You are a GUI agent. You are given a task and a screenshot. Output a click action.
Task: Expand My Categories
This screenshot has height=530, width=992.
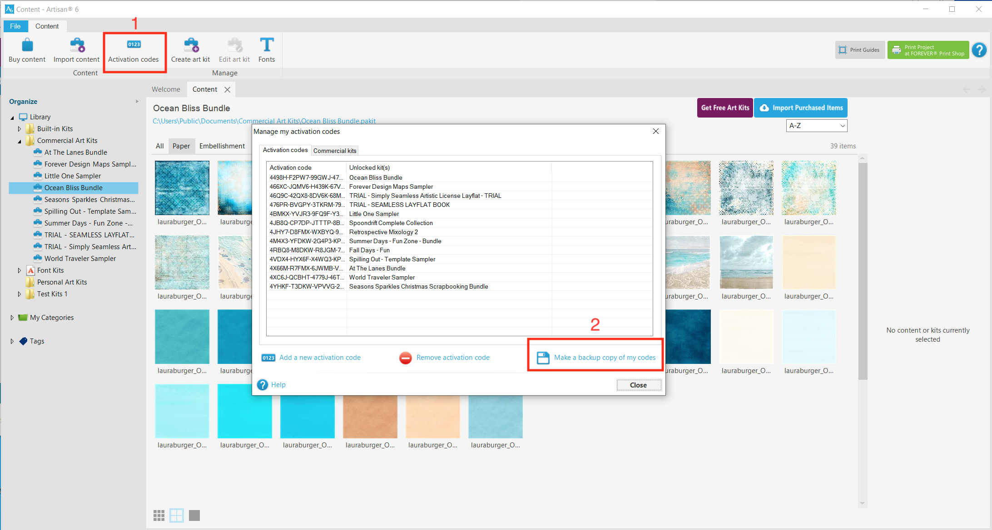pos(12,318)
